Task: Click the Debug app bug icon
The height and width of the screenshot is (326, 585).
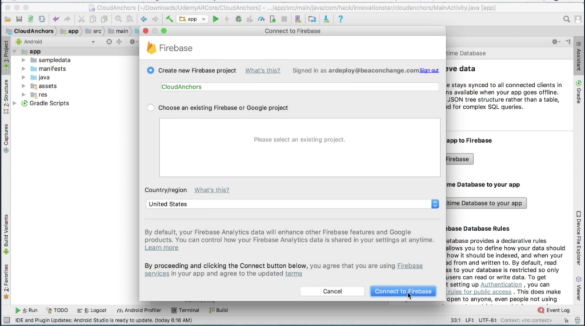Action: (x=238, y=19)
